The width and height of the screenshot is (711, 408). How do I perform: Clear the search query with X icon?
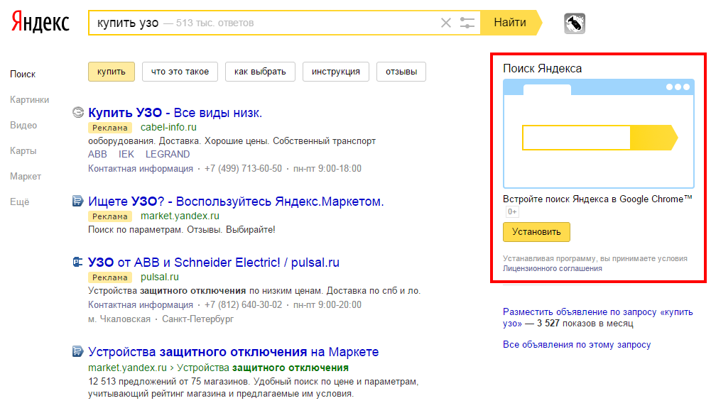pyautogui.click(x=446, y=23)
